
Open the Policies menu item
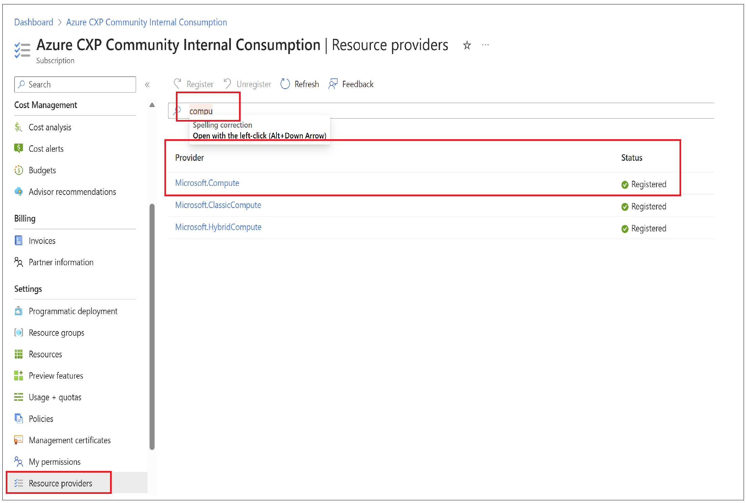coord(41,419)
